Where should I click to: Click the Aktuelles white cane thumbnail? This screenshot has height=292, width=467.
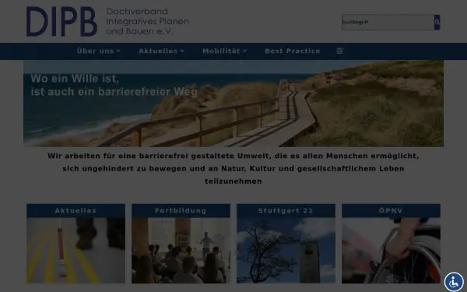pyautogui.click(x=75, y=250)
